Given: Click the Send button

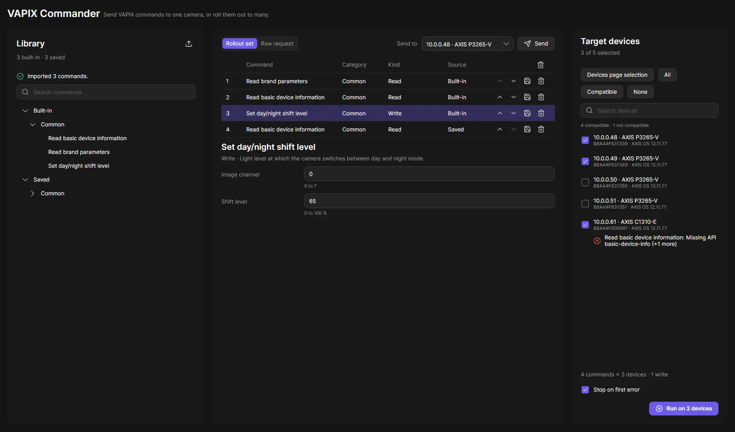Looking at the screenshot, I should (536, 44).
